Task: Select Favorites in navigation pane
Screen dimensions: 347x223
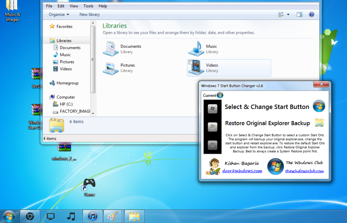Action: click(x=61, y=26)
